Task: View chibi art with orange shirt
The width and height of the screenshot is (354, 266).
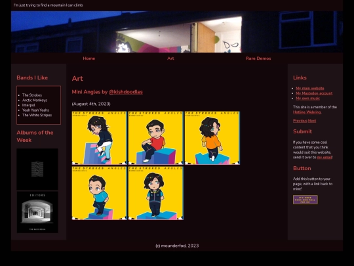Action: (x=212, y=138)
